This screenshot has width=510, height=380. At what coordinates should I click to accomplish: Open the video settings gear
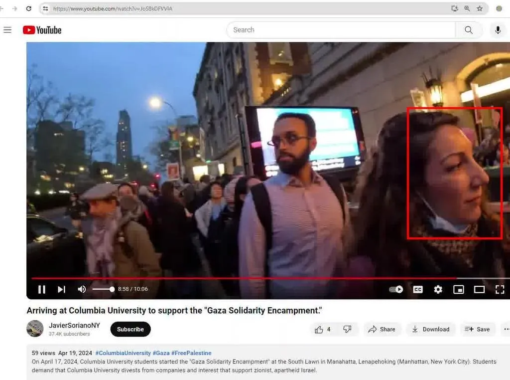(438, 289)
